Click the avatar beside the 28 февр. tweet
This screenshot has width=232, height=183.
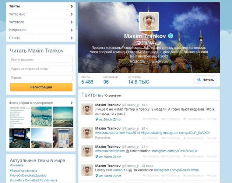[x=87, y=171]
